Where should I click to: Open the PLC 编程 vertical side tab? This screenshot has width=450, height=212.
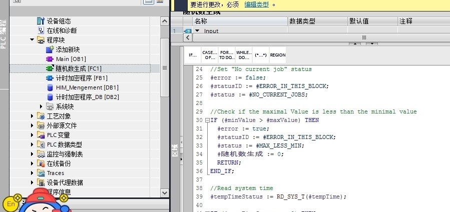(x=4, y=34)
